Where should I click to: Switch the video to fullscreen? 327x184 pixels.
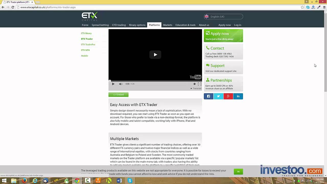pos(200,84)
